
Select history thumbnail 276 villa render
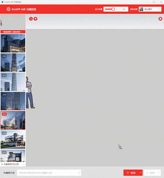13,140
